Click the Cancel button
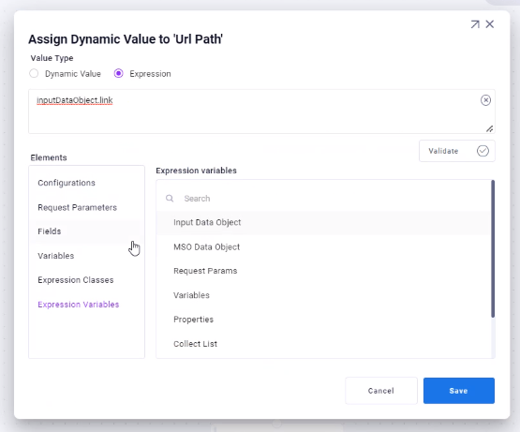The width and height of the screenshot is (520, 432). tap(381, 391)
